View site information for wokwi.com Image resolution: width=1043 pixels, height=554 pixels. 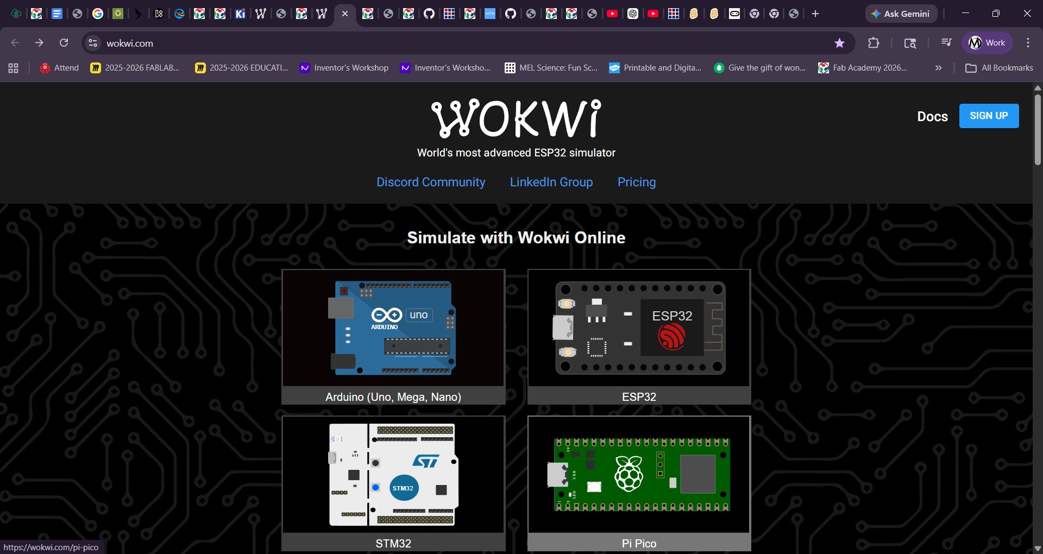point(93,43)
